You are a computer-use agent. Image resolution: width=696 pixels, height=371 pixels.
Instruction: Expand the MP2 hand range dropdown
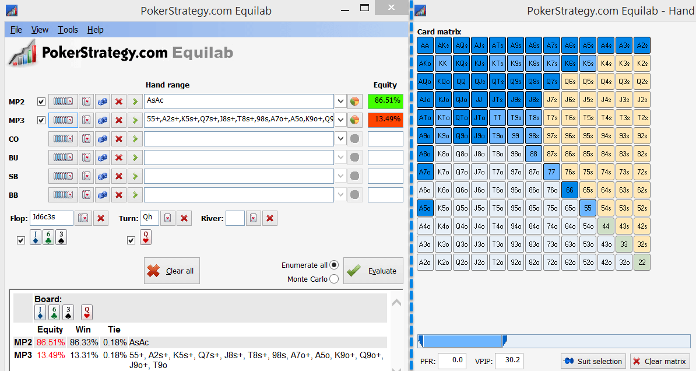(x=340, y=101)
